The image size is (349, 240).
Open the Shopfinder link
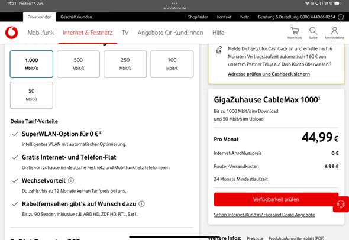(198, 17)
